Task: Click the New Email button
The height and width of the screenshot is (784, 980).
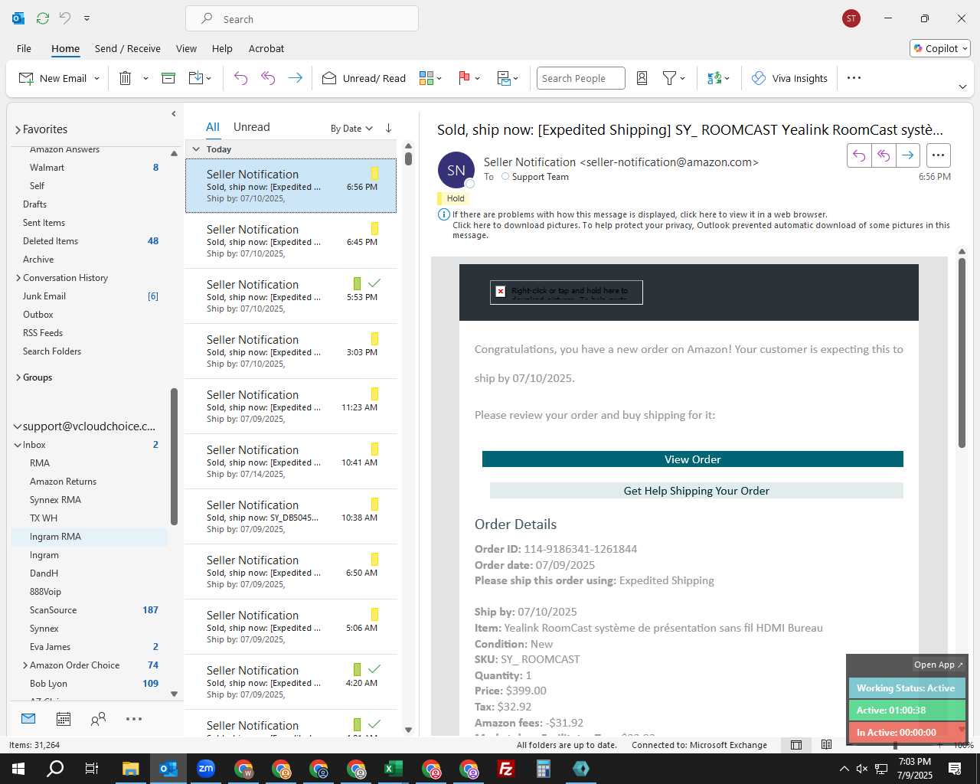Action: click(x=53, y=78)
